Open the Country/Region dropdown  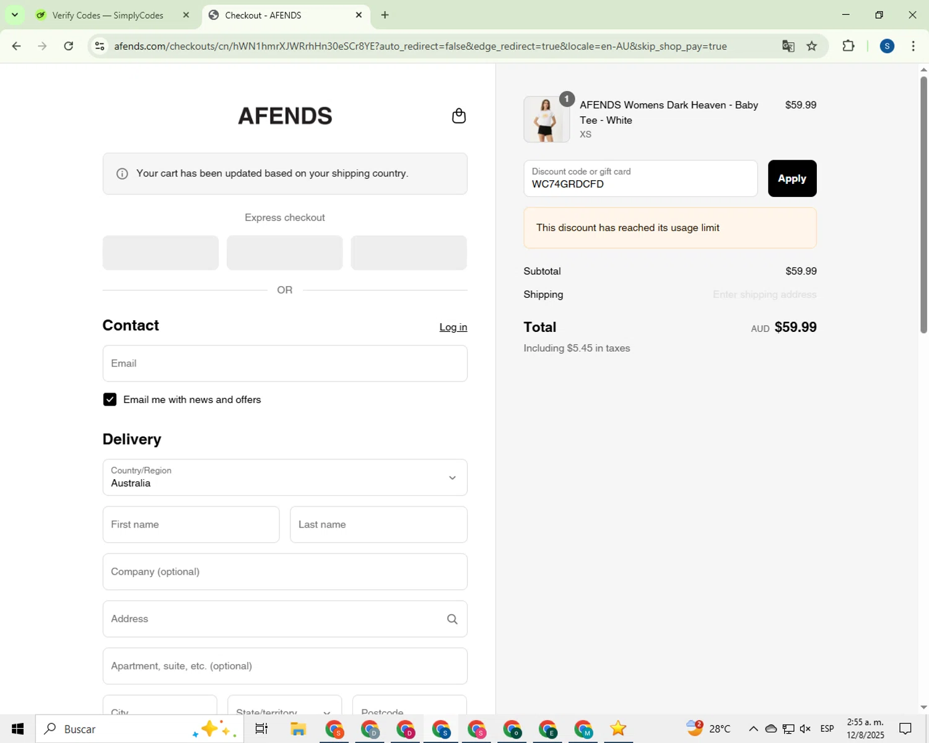click(x=285, y=477)
